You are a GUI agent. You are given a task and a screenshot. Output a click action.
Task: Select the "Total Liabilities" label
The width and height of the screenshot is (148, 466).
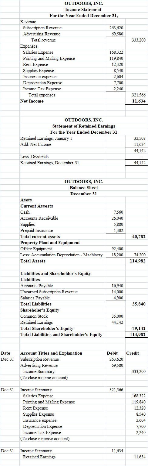36,304
